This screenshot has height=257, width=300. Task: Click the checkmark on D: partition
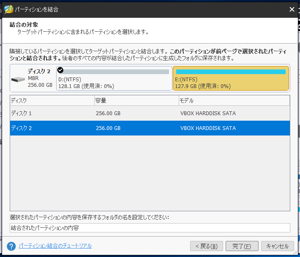click(x=60, y=70)
